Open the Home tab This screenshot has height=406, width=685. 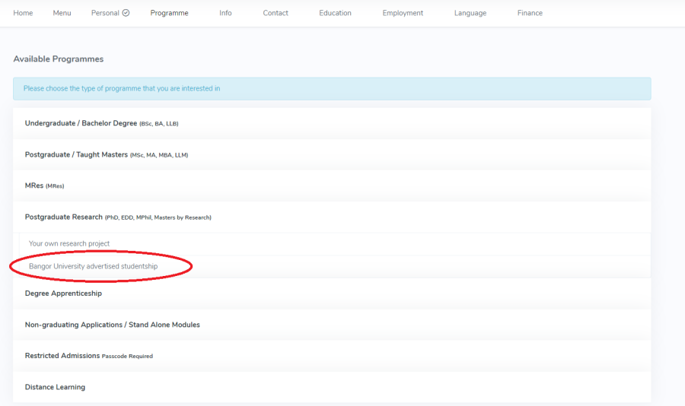click(x=23, y=13)
